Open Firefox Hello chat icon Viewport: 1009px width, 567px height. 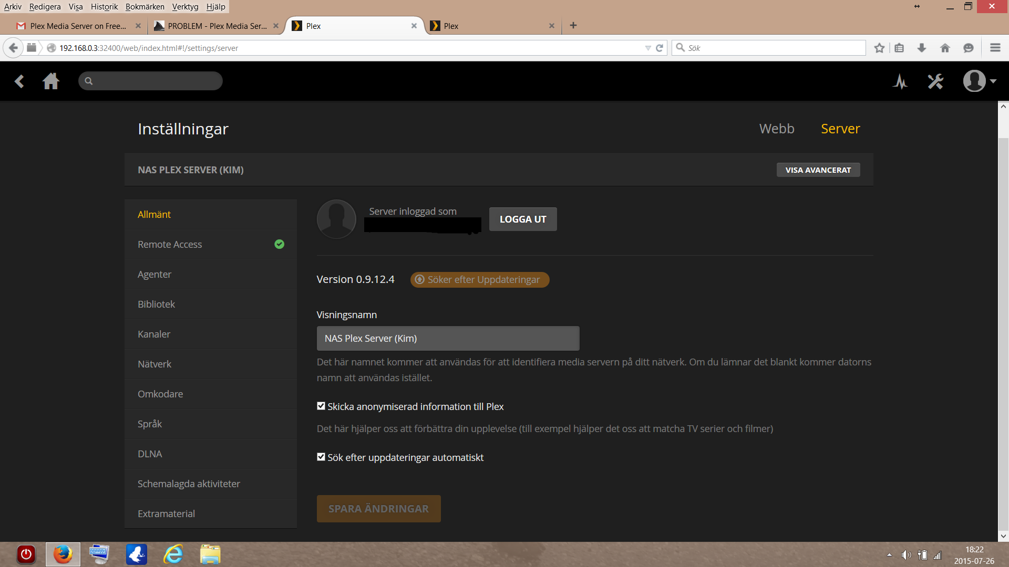(x=969, y=48)
